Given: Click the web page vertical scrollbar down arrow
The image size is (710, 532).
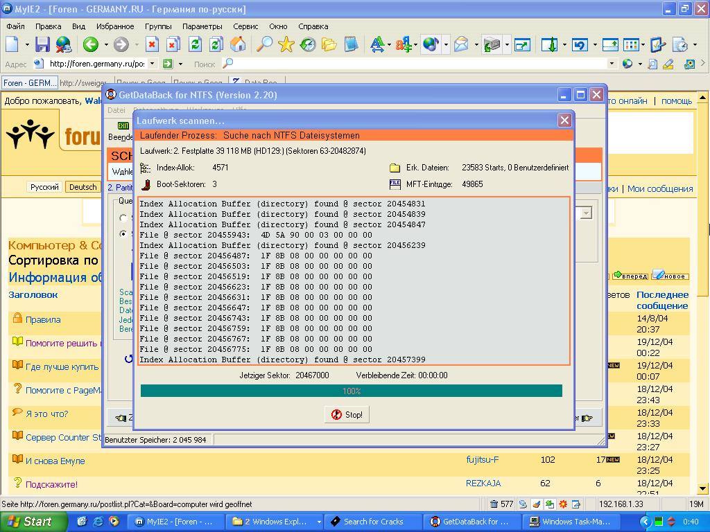Looking at the screenshot, I should [703, 488].
